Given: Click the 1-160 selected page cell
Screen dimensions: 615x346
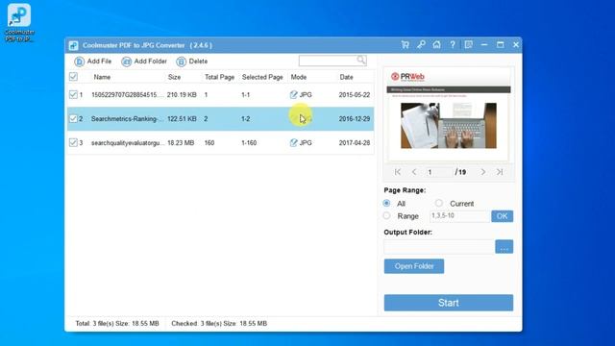Looking at the screenshot, I should pyautogui.click(x=249, y=143).
